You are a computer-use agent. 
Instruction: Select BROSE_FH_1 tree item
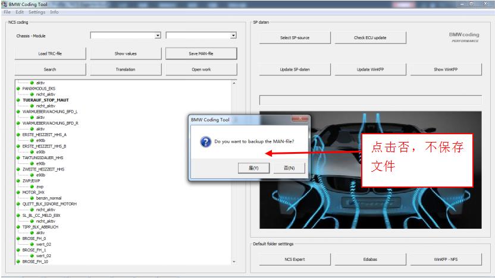[34, 250]
